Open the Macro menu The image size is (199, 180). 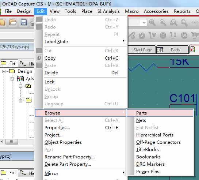132,11
